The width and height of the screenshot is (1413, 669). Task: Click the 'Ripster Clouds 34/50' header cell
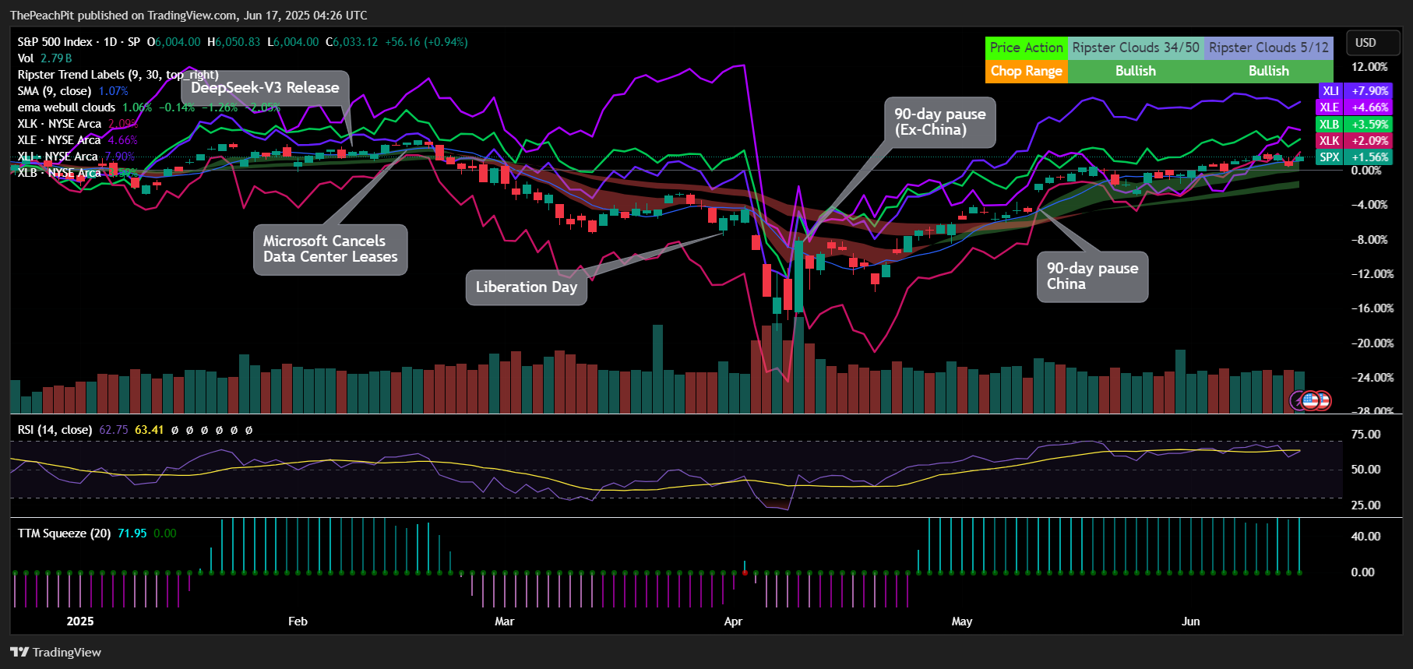[x=1136, y=48]
